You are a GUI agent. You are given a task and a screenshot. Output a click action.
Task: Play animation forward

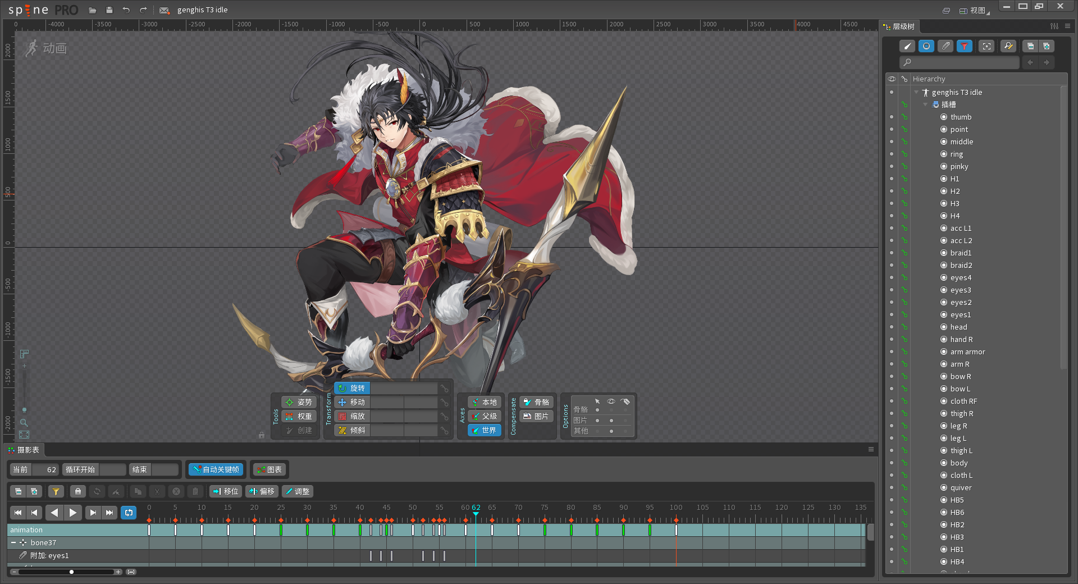coord(73,512)
